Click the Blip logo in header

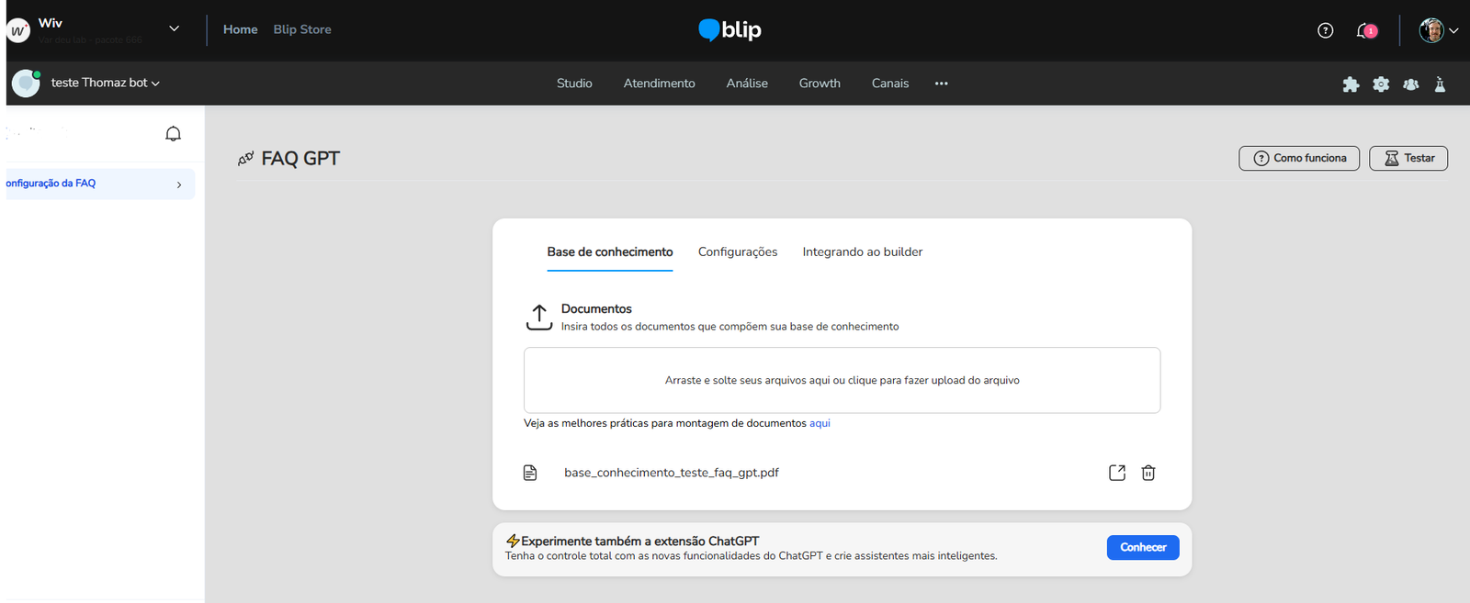tap(729, 30)
